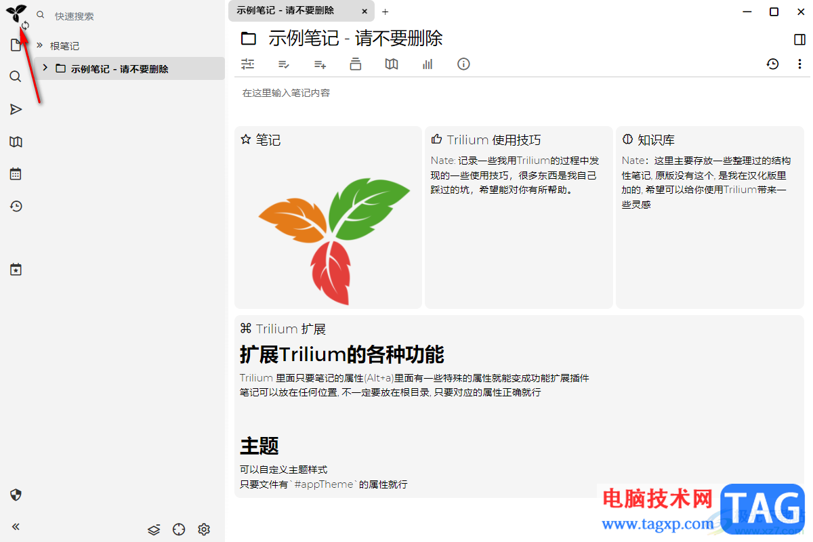Open the starred calendar bookmark icon

16,270
